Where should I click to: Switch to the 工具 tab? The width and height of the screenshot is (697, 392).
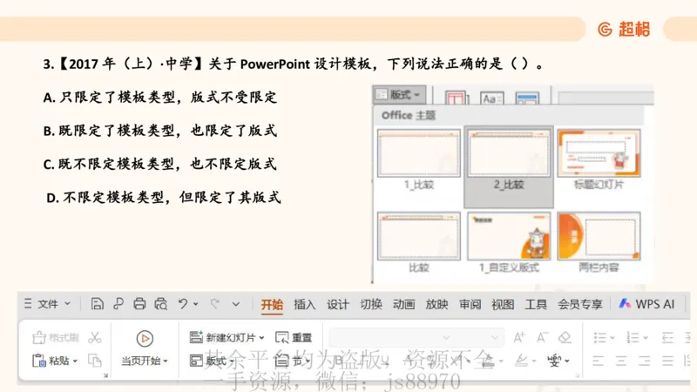pos(536,304)
